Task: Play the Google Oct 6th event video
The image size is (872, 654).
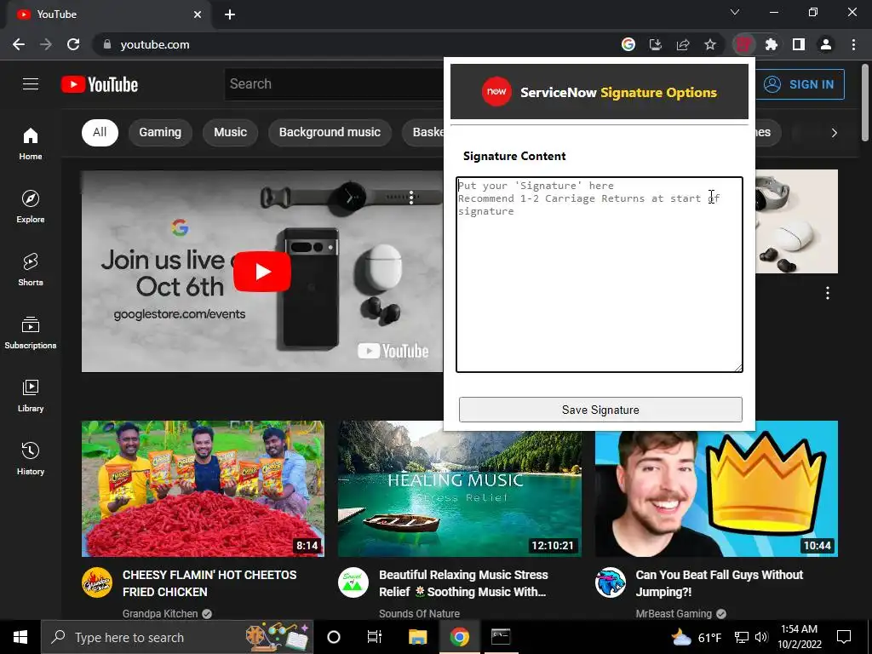Action: click(262, 272)
